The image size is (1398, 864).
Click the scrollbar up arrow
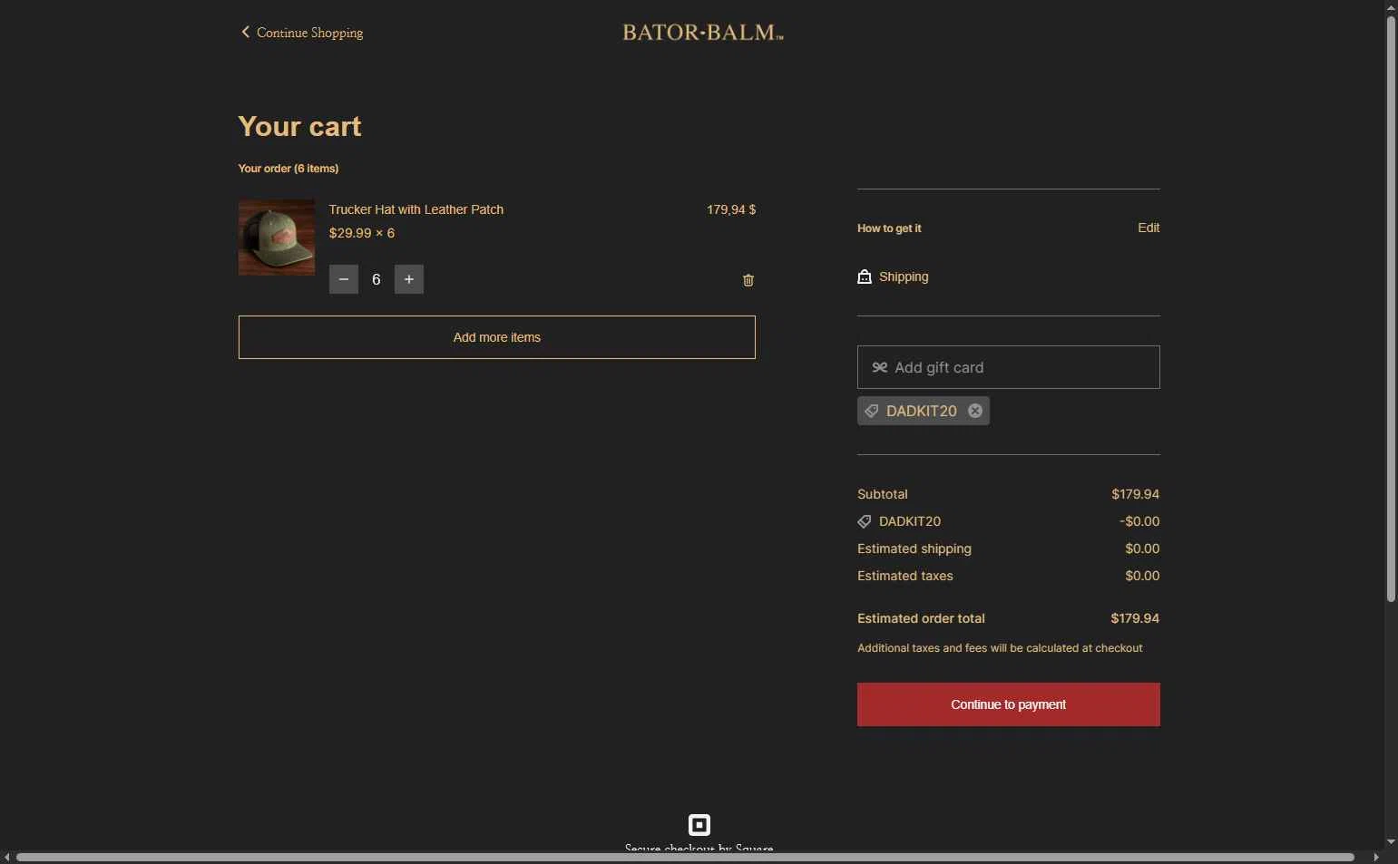point(1391,7)
